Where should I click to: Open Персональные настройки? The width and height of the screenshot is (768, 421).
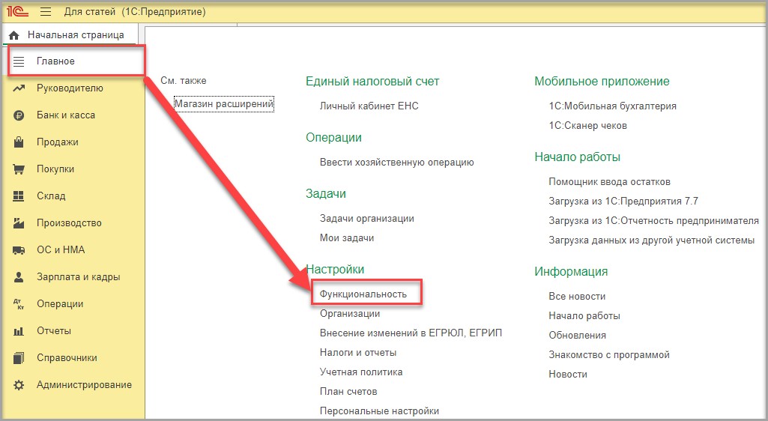pyautogui.click(x=379, y=411)
